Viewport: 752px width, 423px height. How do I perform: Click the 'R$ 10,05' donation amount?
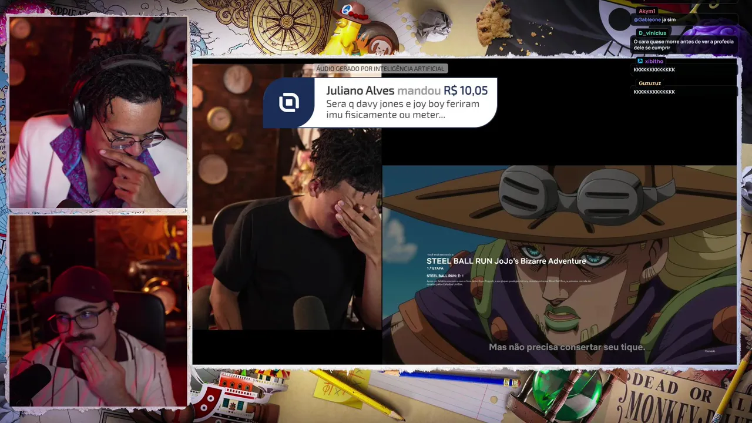tap(465, 90)
